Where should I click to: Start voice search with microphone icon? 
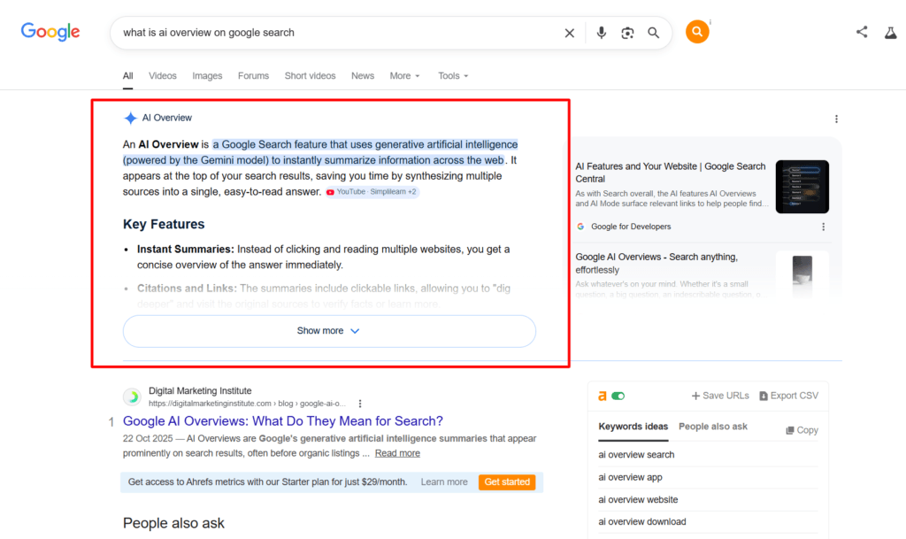tap(601, 33)
